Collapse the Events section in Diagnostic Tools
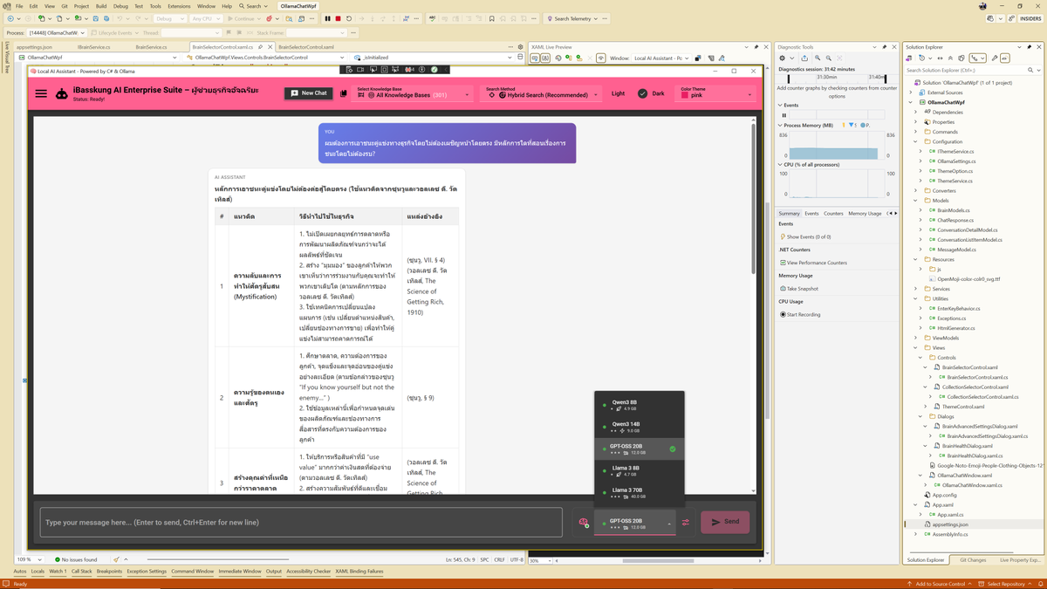 coord(781,105)
